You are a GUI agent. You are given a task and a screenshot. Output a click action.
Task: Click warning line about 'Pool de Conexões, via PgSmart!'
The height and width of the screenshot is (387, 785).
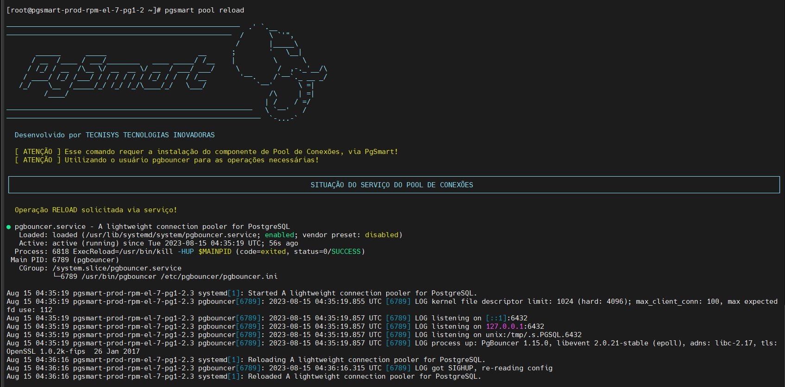tap(207, 152)
